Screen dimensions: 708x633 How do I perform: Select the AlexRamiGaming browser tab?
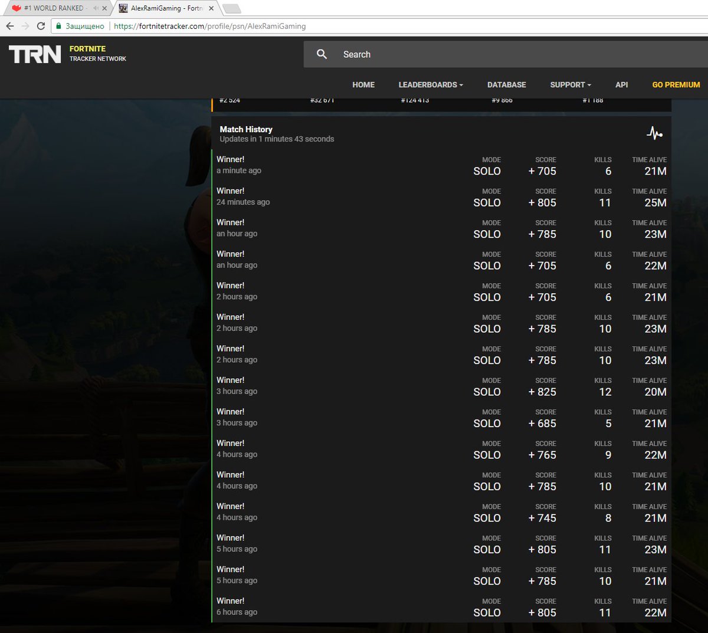(166, 8)
